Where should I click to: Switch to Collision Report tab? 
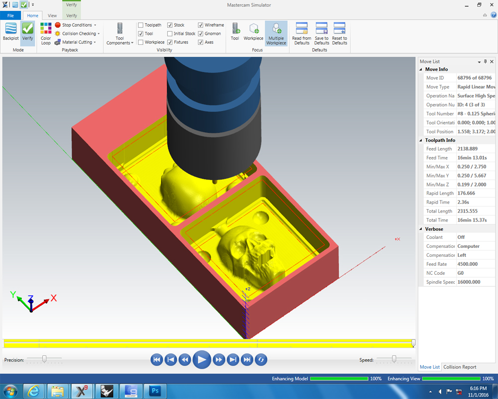pyautogui.click(x=460, y=367)
